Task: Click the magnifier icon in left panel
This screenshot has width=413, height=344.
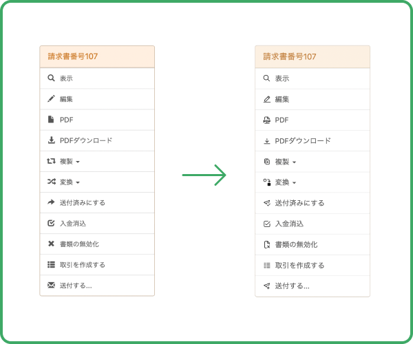Action: pos(51,78)
